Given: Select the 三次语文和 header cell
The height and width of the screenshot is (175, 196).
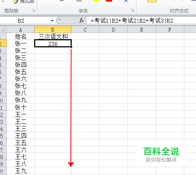Looking at the screenshot, I should coord(53,36).
